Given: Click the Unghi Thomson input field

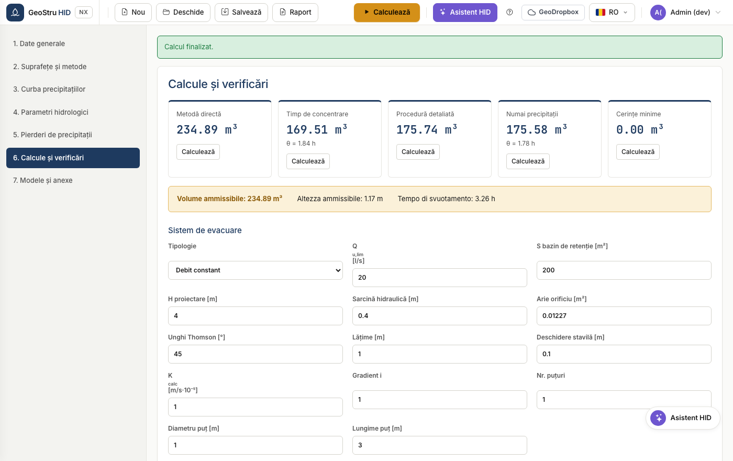Looking at the screenshot, I should [256, 354].
